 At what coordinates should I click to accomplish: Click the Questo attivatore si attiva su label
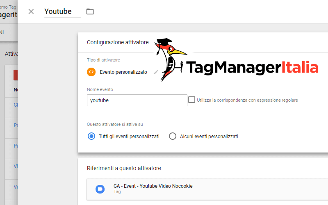[x=115, y=125]
